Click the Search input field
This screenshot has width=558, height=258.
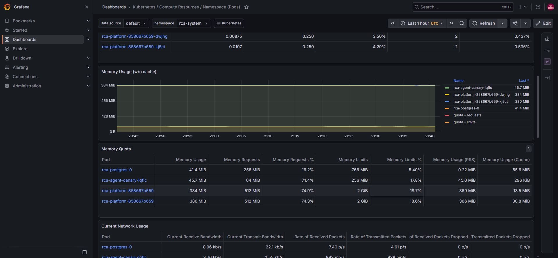click(x=463, y=7)
